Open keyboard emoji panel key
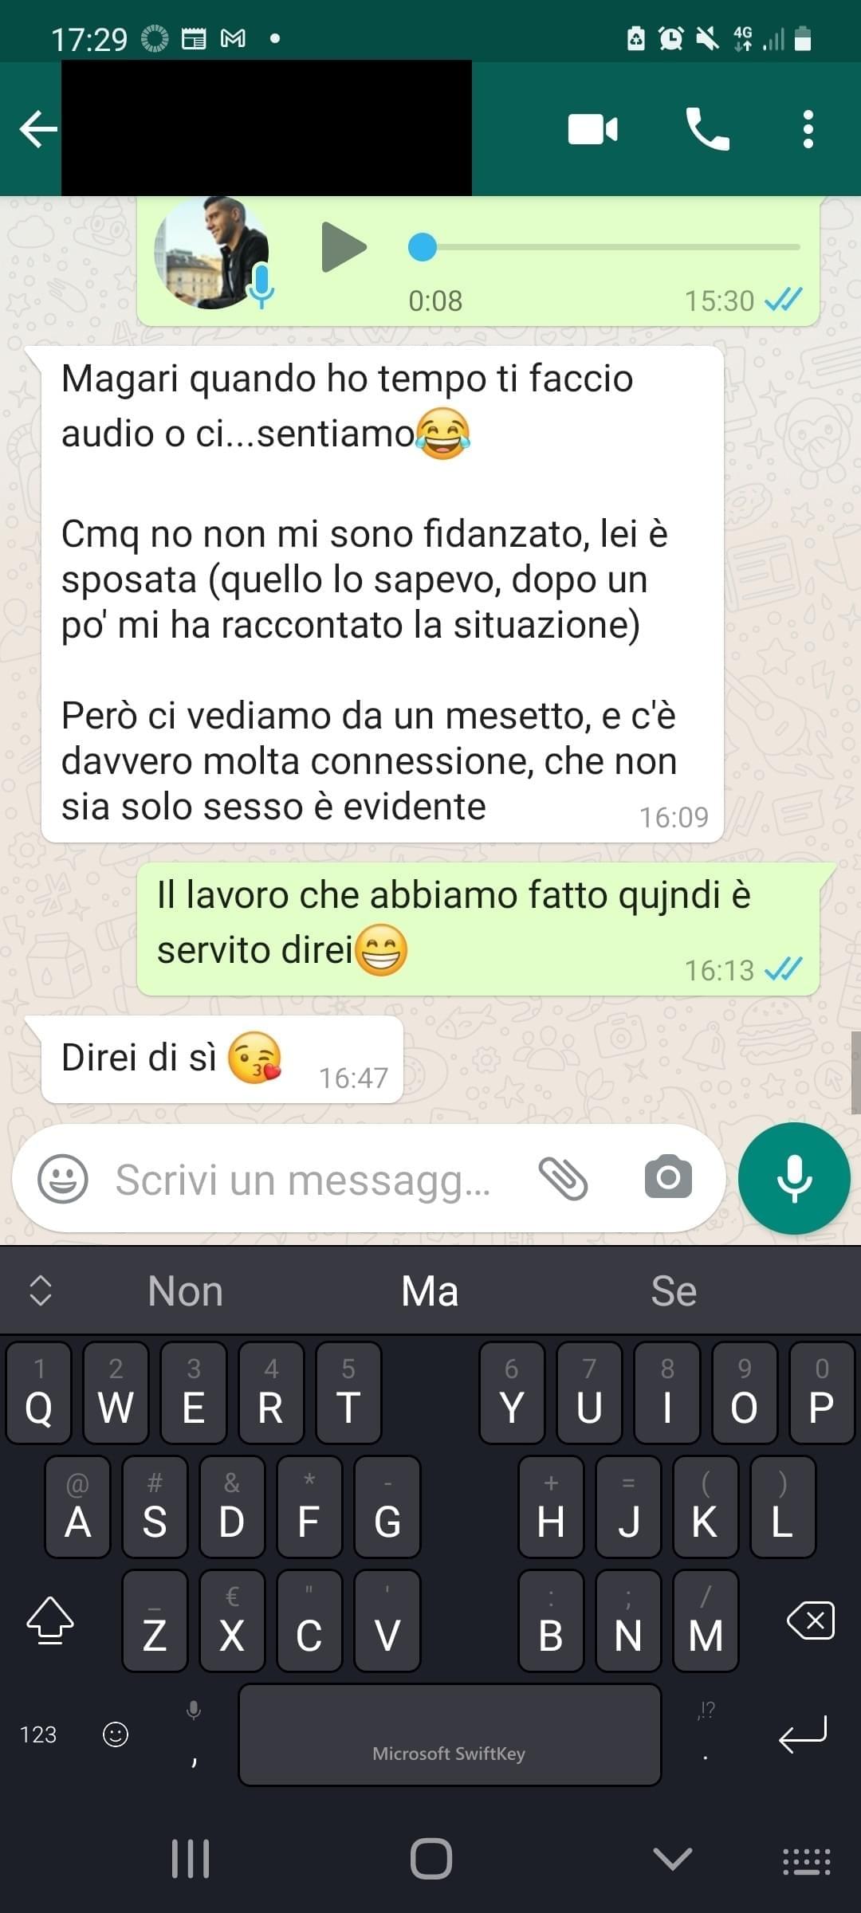The height and width of the screenshot is (1913, 861). [116, 1734]
